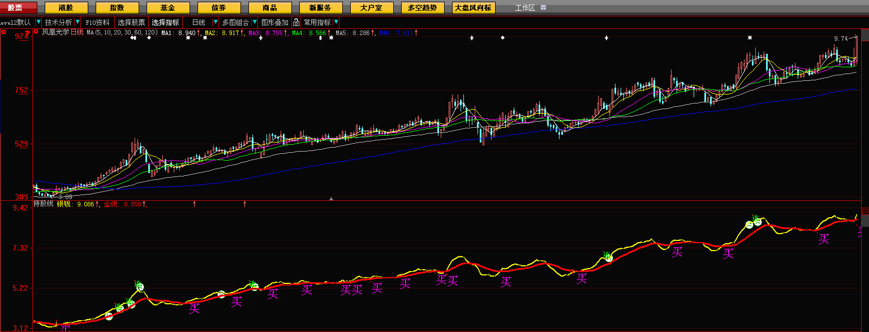Viewport: 869px width, 332px height.
Task: Click the white diamond marker above the chart
Action: (502, 38)
